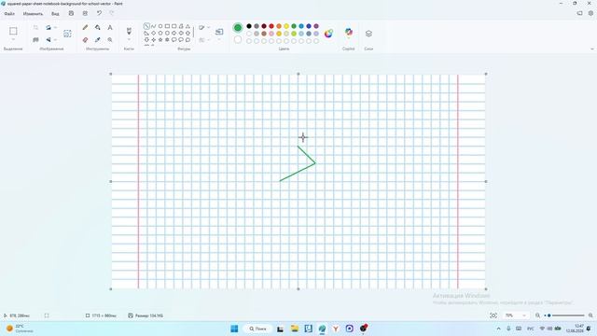The height and width of the screenshot is (336, 597).
Task: Choose the Oval shape
Action: pos(160,26)
